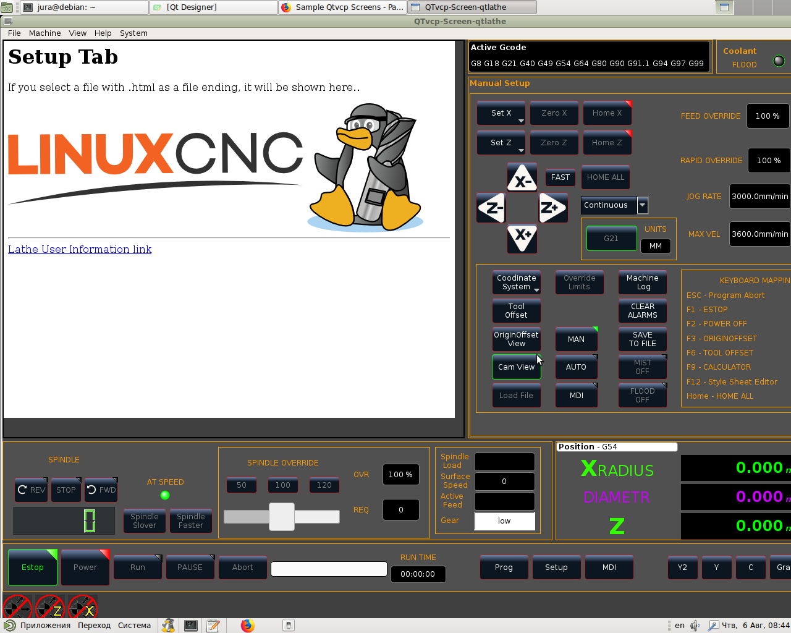Click the spindle digit display readout
The height and width of the screenshot is (633, 791).
point(64,520)
